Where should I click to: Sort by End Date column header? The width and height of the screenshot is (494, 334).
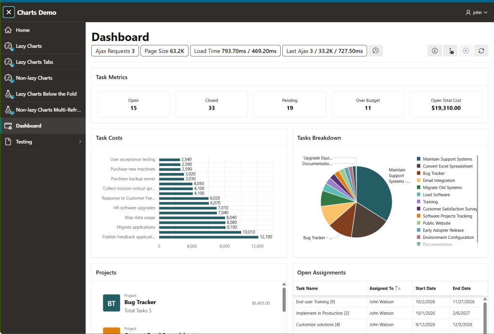point(462,288)
